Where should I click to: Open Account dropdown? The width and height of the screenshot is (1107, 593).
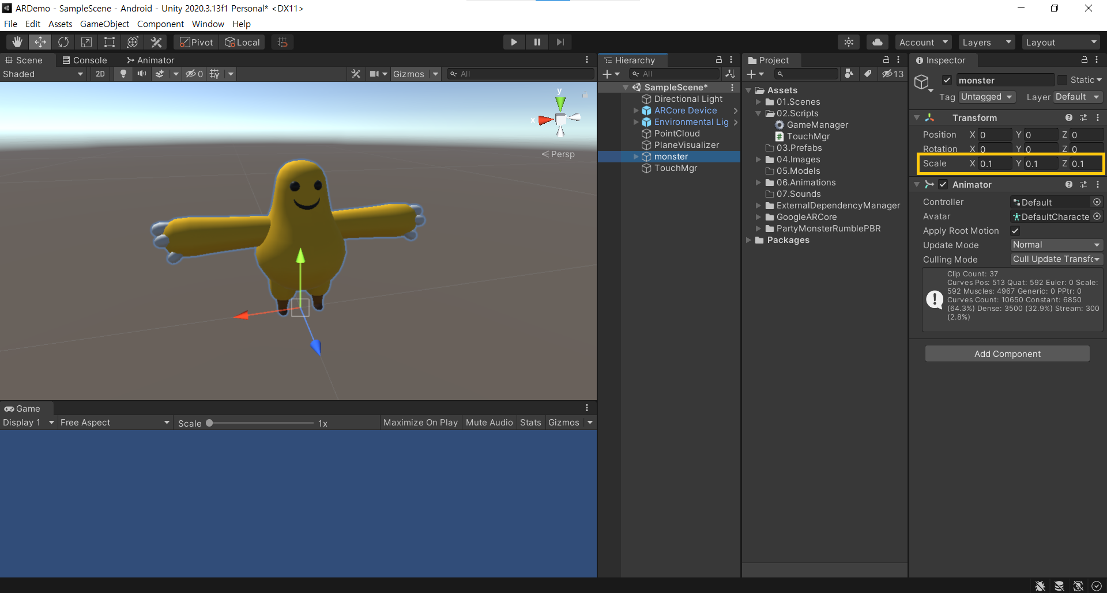click(x=924, y=42)
